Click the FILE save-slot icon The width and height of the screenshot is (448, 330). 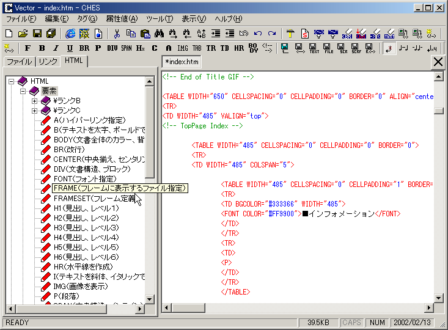click(328, 48)
